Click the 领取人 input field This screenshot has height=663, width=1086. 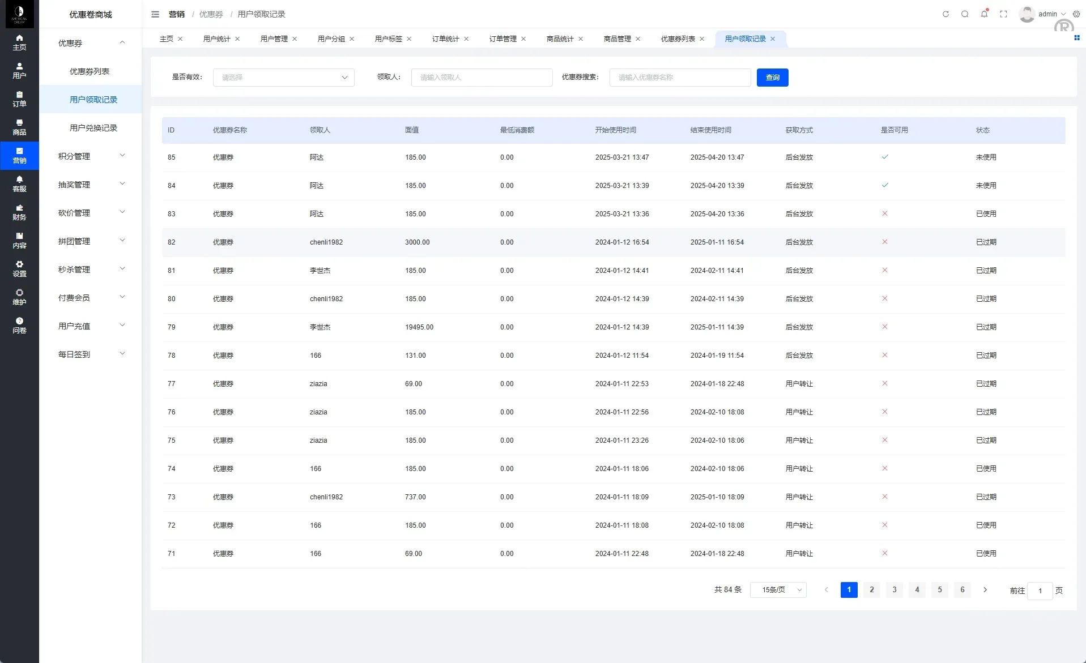[x=482, y=78]
